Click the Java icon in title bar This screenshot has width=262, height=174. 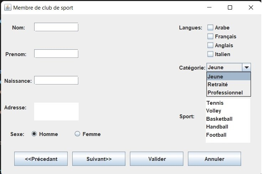tap(7, 7)
